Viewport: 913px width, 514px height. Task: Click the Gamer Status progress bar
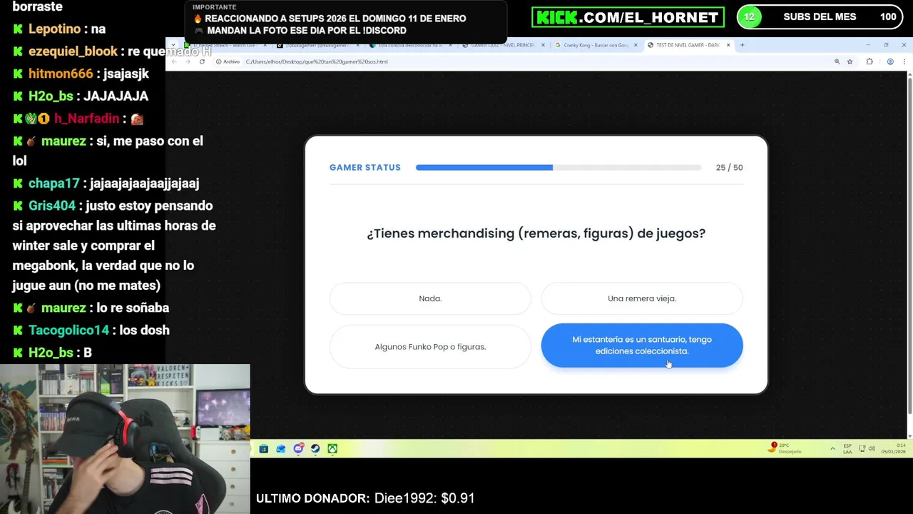558,168
